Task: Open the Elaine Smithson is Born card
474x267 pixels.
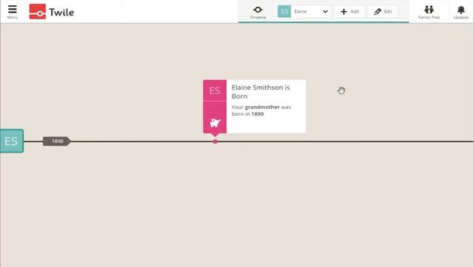Action: click(254, 106)
